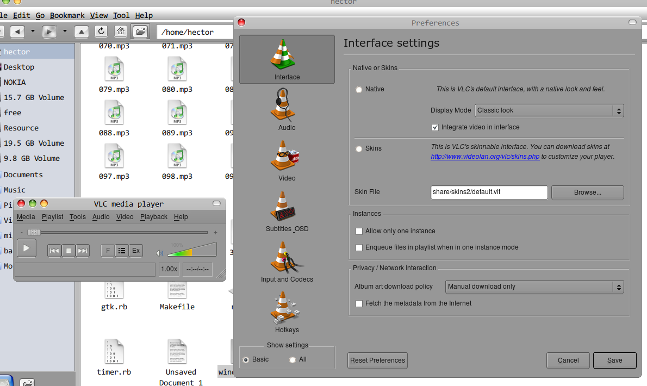Open VLC Playback menu
Image resolution: width=647 pixels, height=386 pixels.
[x=154, y=217]
